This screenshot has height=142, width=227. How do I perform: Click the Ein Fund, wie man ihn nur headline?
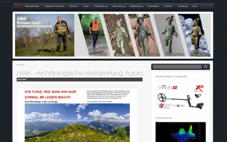[x=50, y=94]
